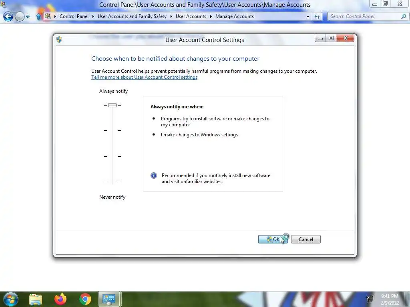Click the User Accounts icon in address bar

tap(48, 16)
